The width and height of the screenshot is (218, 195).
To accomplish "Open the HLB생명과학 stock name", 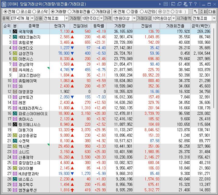I will click(x=29, y=174).
